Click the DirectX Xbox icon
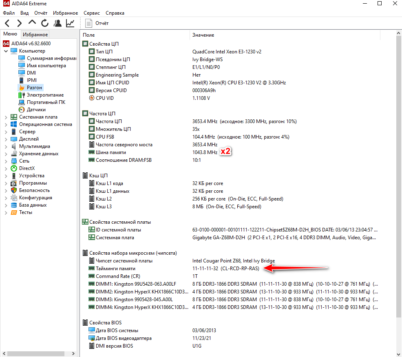This screenshot has width=402, height=357. 14,168
